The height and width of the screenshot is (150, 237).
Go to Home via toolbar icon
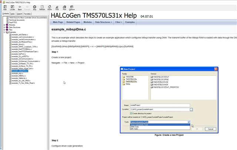pyautogui.click(x=49, y=8)
